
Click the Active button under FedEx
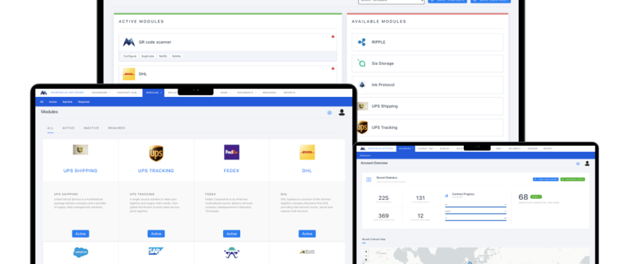click(232, 234)
